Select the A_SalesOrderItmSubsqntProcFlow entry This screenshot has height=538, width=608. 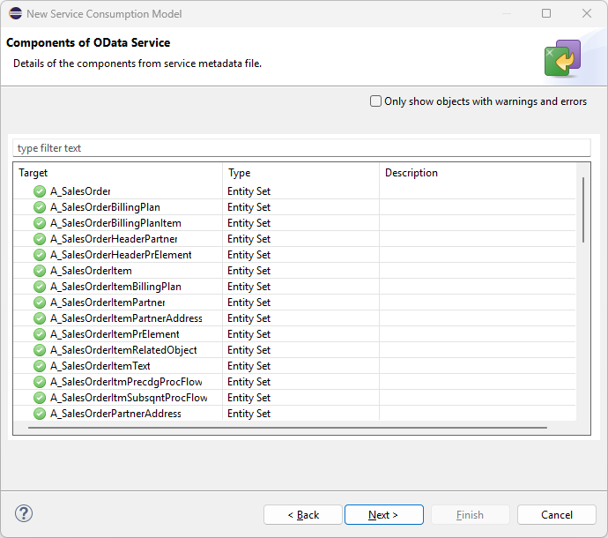click(x=129, y=398)
